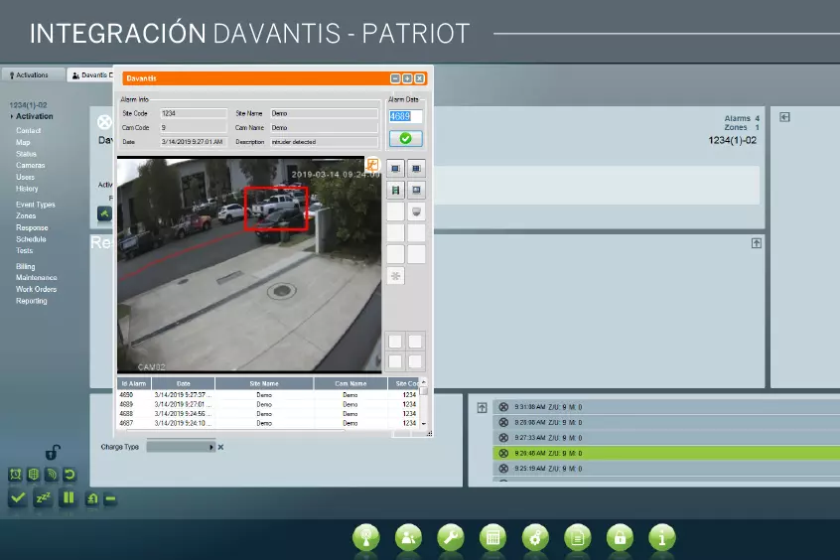
Task: Open the document reports round green button
Action: (578, 537)
